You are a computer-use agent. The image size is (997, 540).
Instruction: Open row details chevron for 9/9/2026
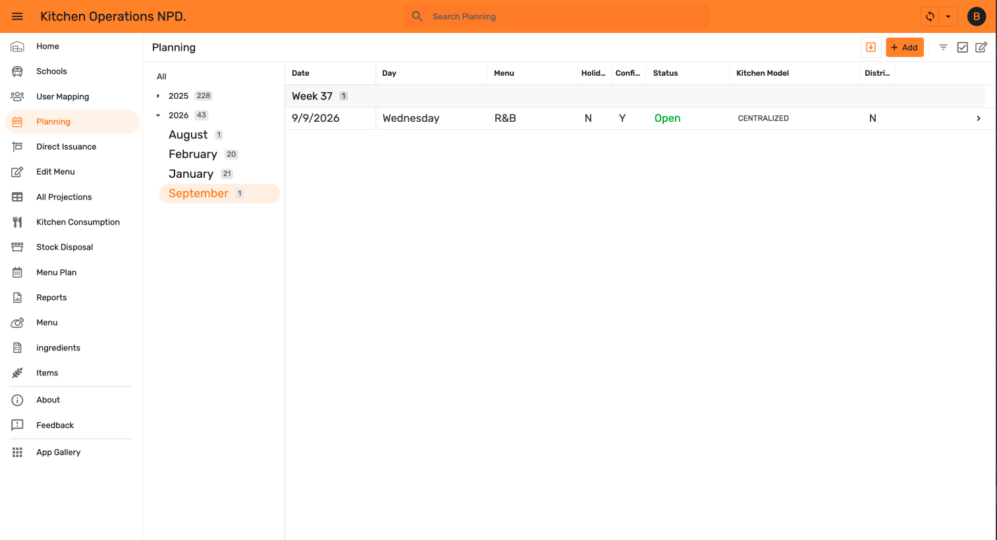[x=979, y=119]
